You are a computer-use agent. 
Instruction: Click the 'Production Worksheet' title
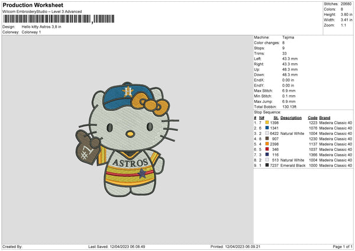[x=33, y=5]
